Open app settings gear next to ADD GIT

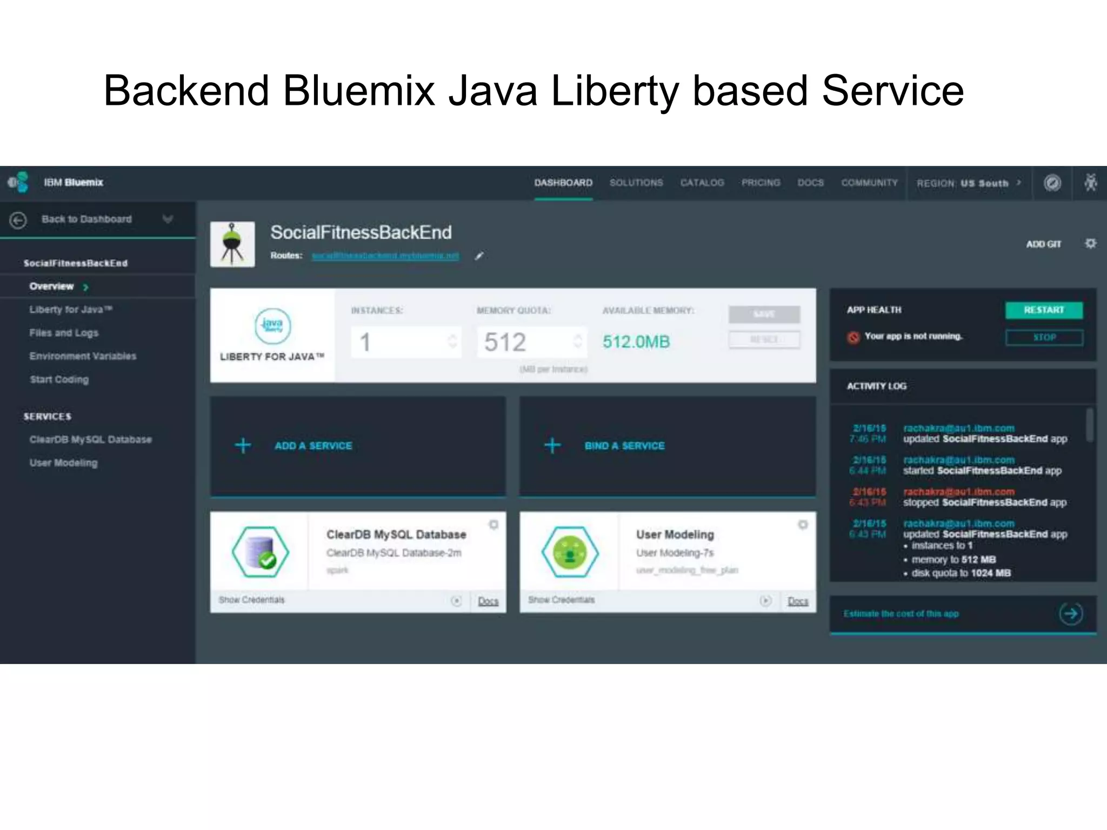coord(1090,244)
